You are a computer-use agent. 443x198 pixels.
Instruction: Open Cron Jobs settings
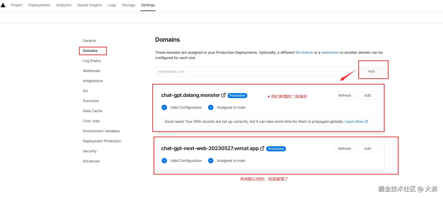pyautogui.click(x=91, y=121)
